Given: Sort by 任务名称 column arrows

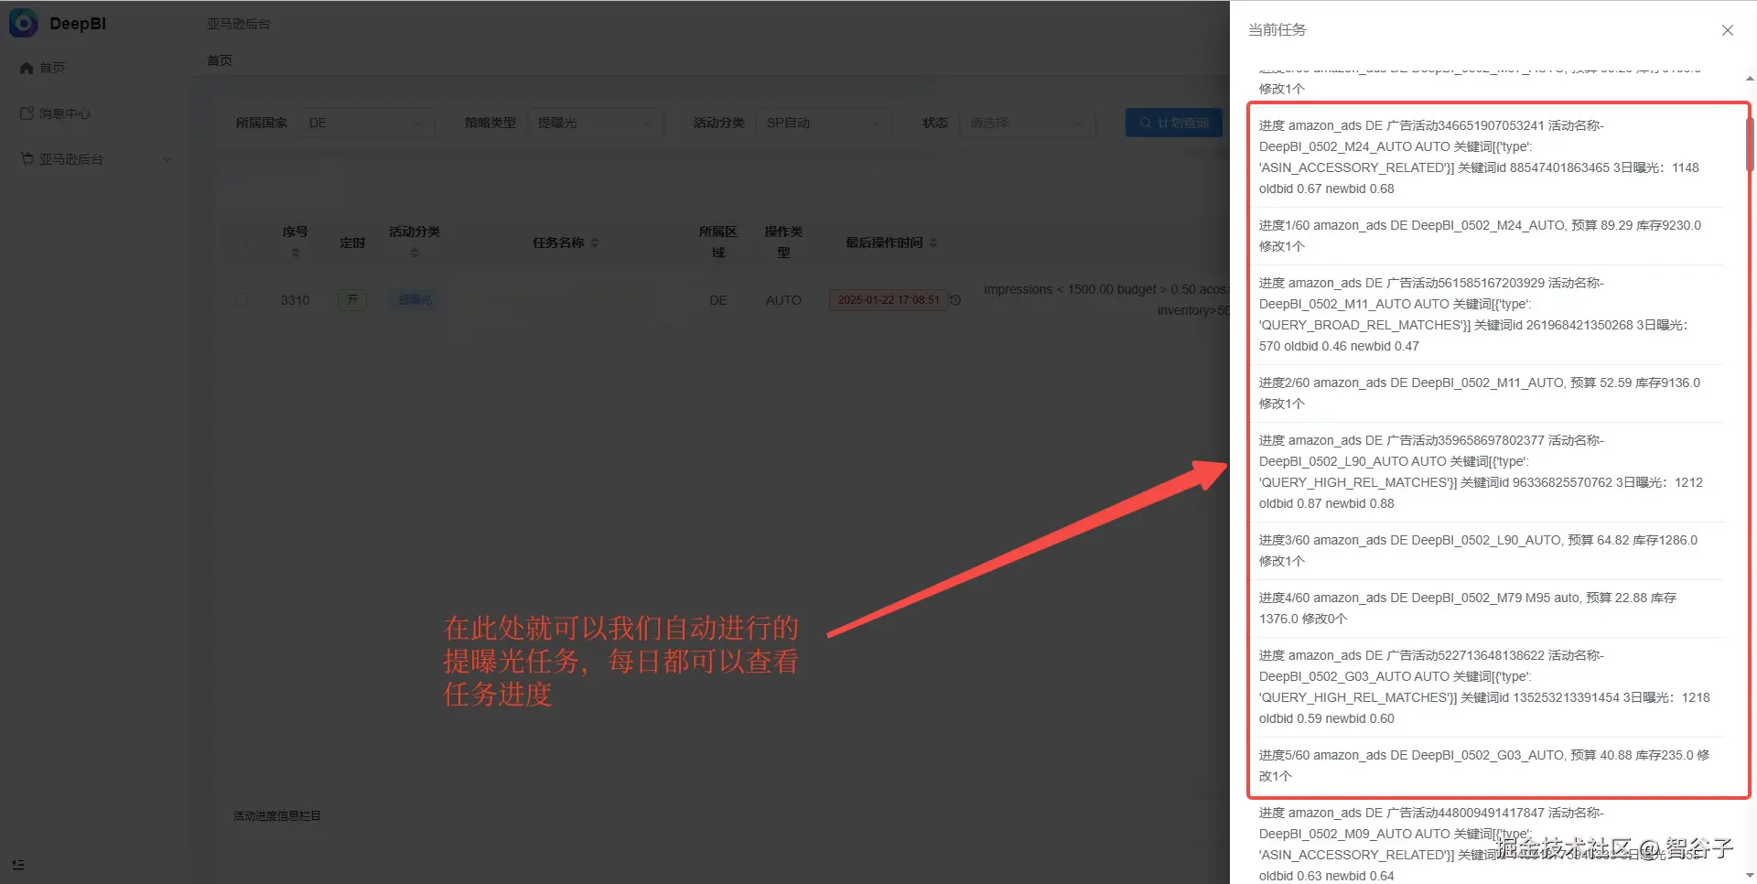Looking at the screenshot, I should [x=595, y=243].
